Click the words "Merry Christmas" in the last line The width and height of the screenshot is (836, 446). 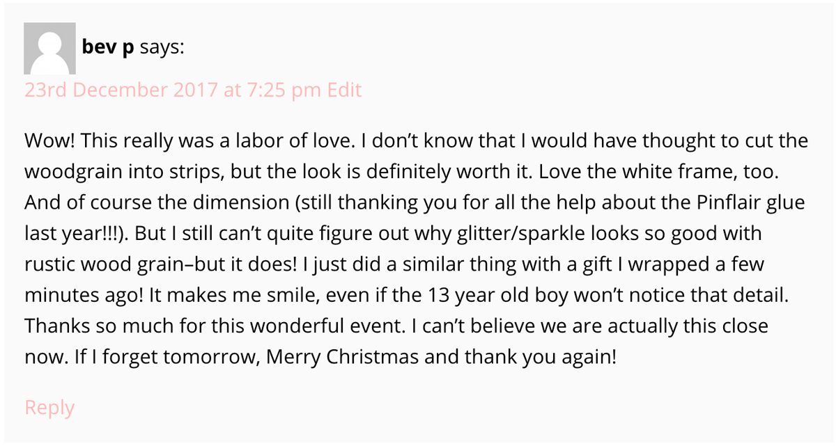pos(343,356)
